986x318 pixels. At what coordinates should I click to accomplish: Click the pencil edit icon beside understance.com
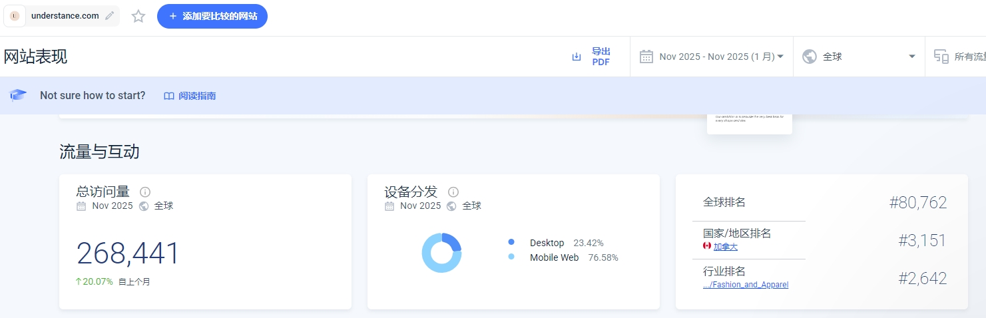pyautogui.click(x=110, y=16)
